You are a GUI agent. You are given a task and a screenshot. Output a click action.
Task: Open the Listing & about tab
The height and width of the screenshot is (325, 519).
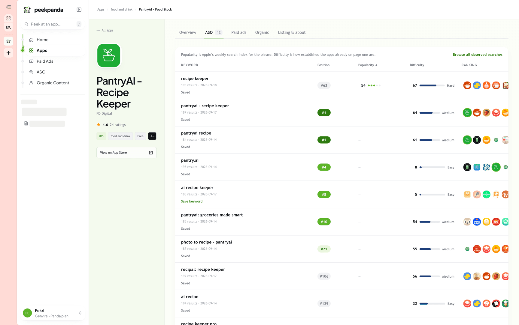click(x=292, y=32)
